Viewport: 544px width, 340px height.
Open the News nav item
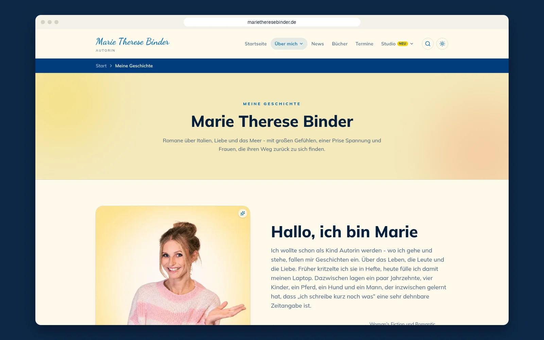tap(318, 44)
